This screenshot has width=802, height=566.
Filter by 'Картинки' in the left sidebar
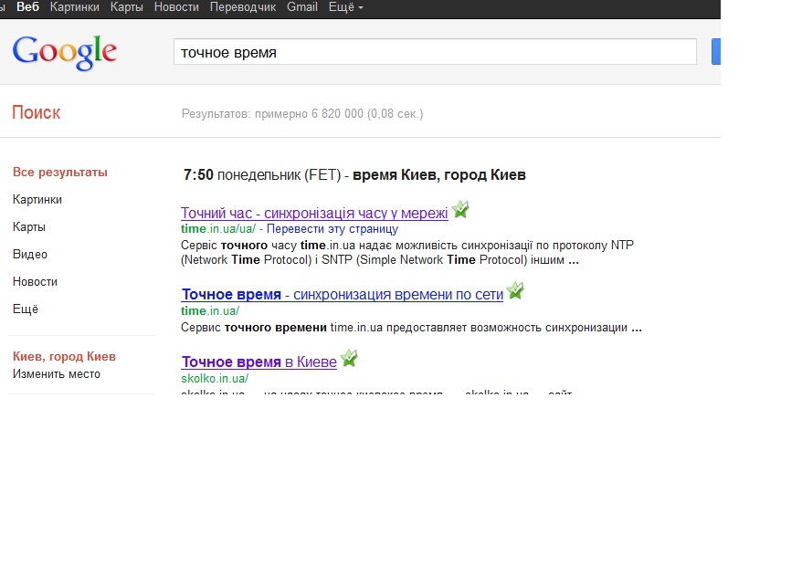coord(37,200)
